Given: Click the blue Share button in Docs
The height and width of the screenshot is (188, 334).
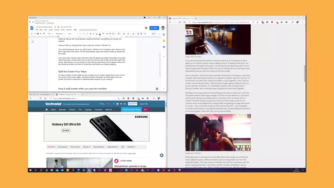Looking at the screenshot, I should coord(154,28).
